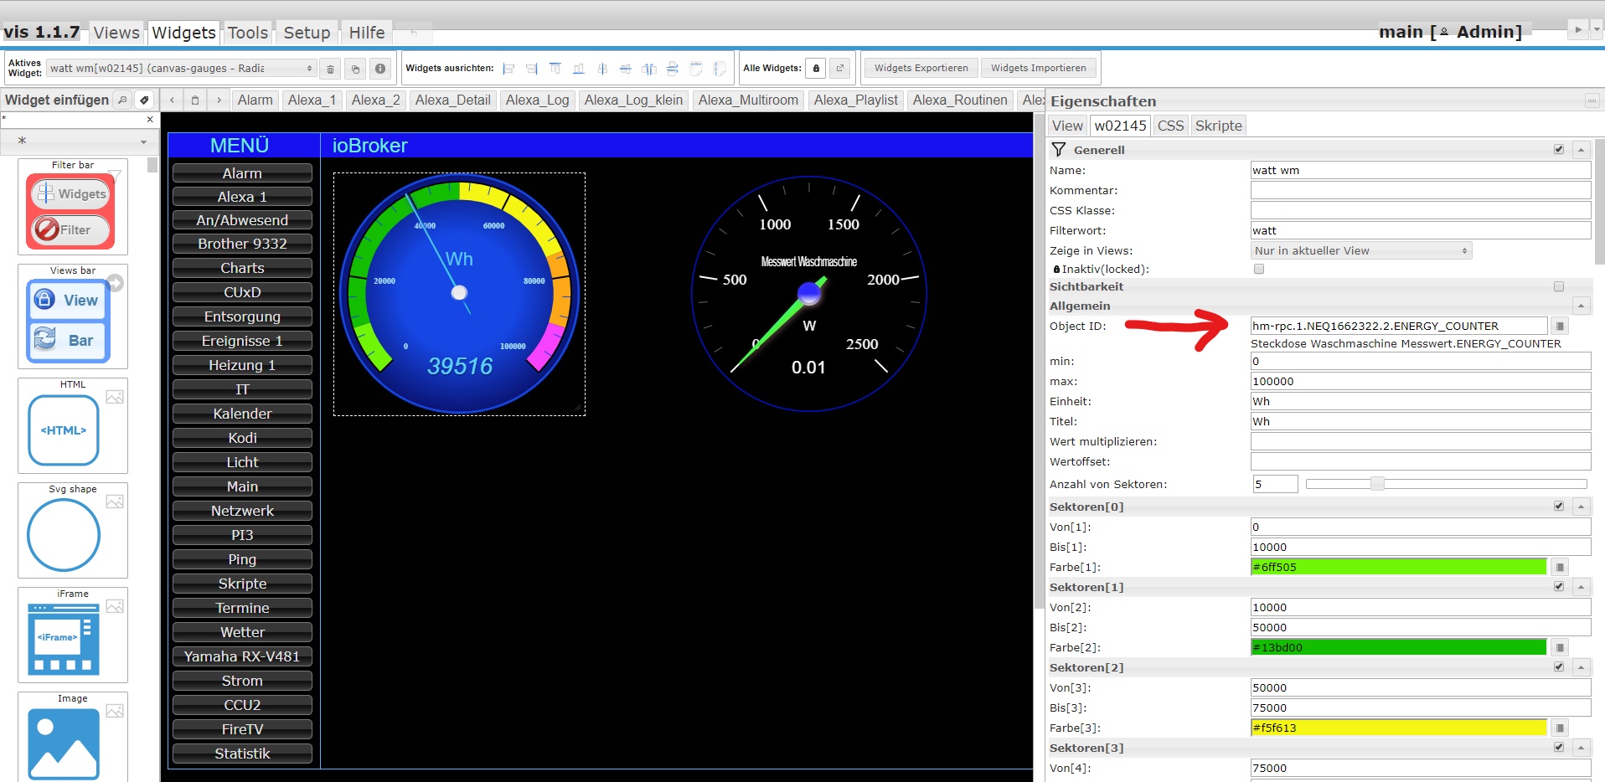
Task: Click the search icon beside Widget einfügen
Action: click(122, 100)
